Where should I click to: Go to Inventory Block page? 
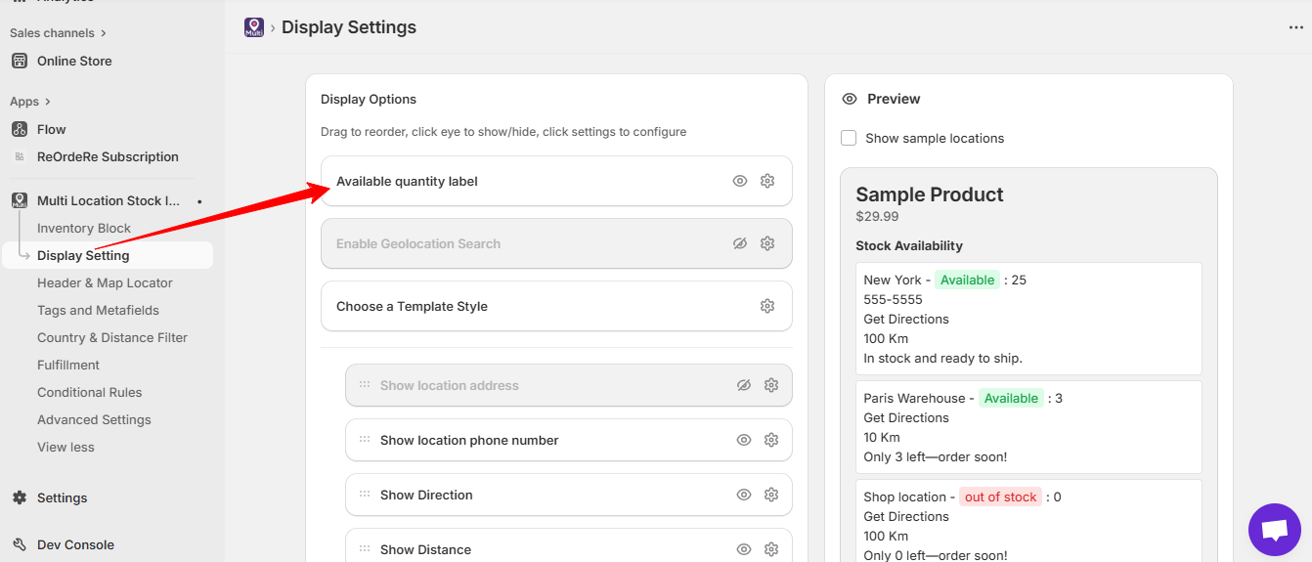coord(84,228)
